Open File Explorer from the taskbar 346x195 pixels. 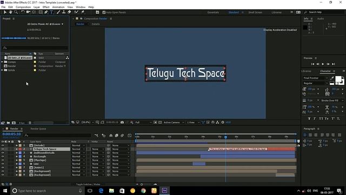coord(111,191)
